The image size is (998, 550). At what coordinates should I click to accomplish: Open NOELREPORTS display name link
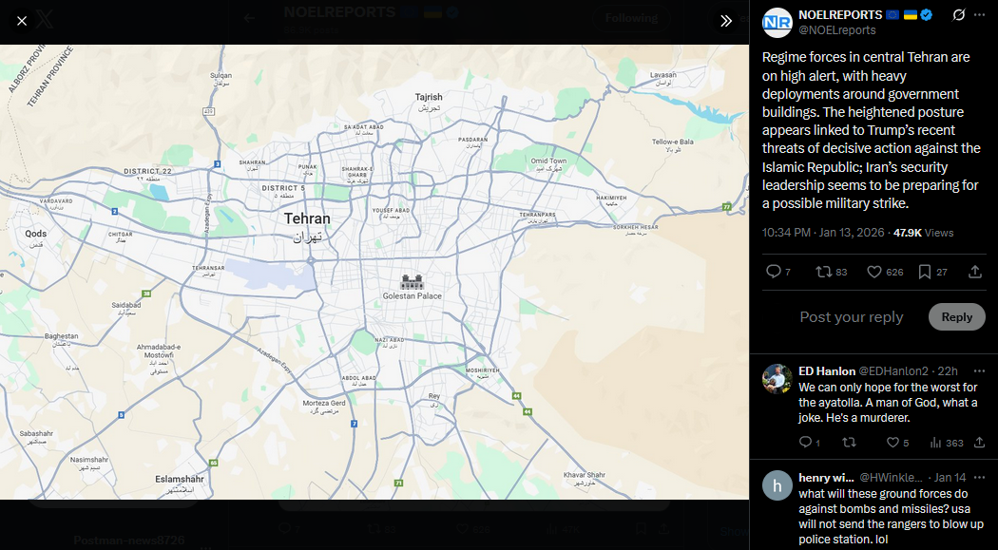point(840,14)
